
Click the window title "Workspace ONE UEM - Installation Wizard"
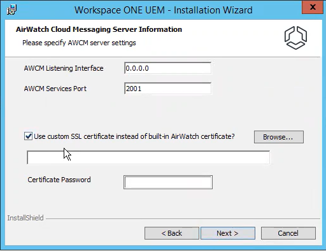coord(164,10)
